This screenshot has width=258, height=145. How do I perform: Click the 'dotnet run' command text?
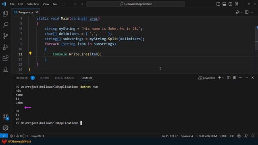pos(89,87)
